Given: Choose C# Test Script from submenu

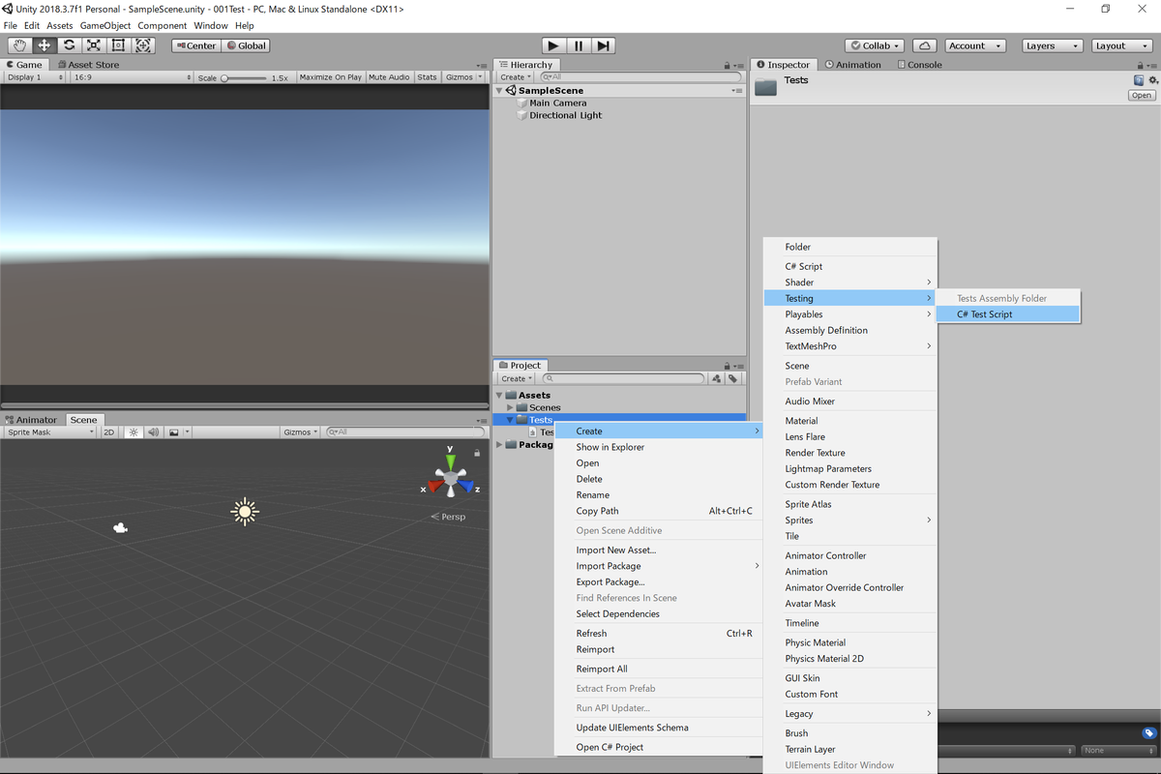Looking at the screenshot, I should pyautogui.click(x=1008, y=314).
